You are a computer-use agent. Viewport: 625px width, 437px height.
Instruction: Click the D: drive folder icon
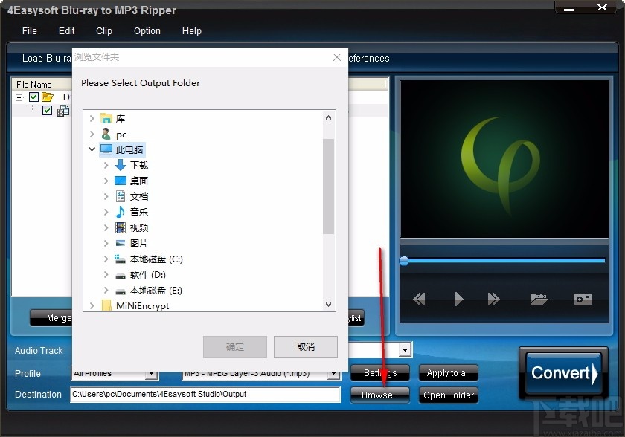[47, 97]
